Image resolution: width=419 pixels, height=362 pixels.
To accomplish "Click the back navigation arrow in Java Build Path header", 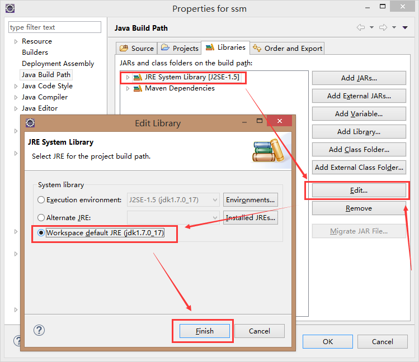I will tap(361, 27).
